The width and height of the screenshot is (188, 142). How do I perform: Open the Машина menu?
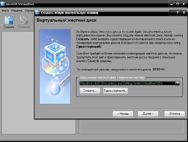pos(17,11)
